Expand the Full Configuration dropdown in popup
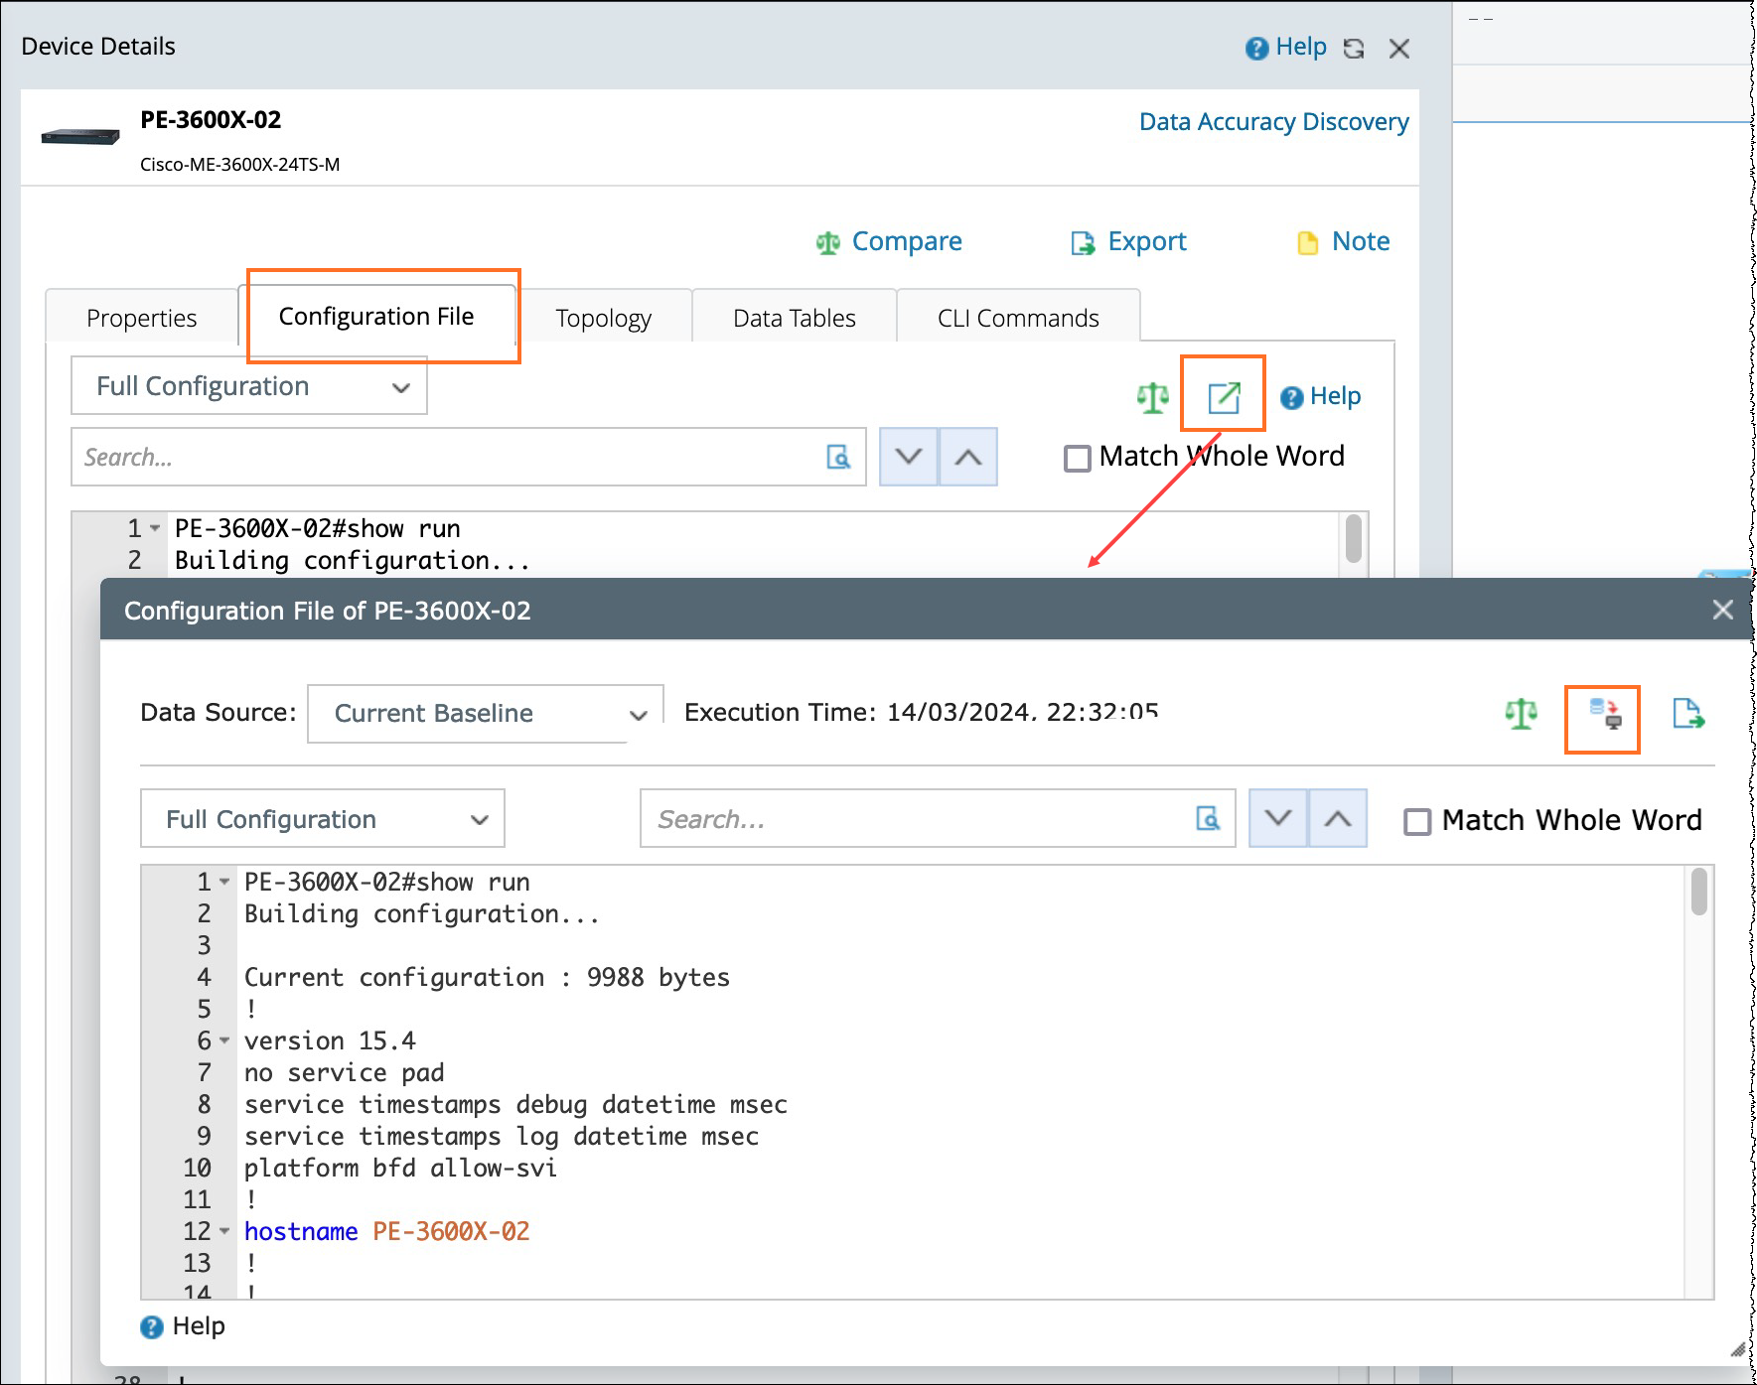 point(323,819)
